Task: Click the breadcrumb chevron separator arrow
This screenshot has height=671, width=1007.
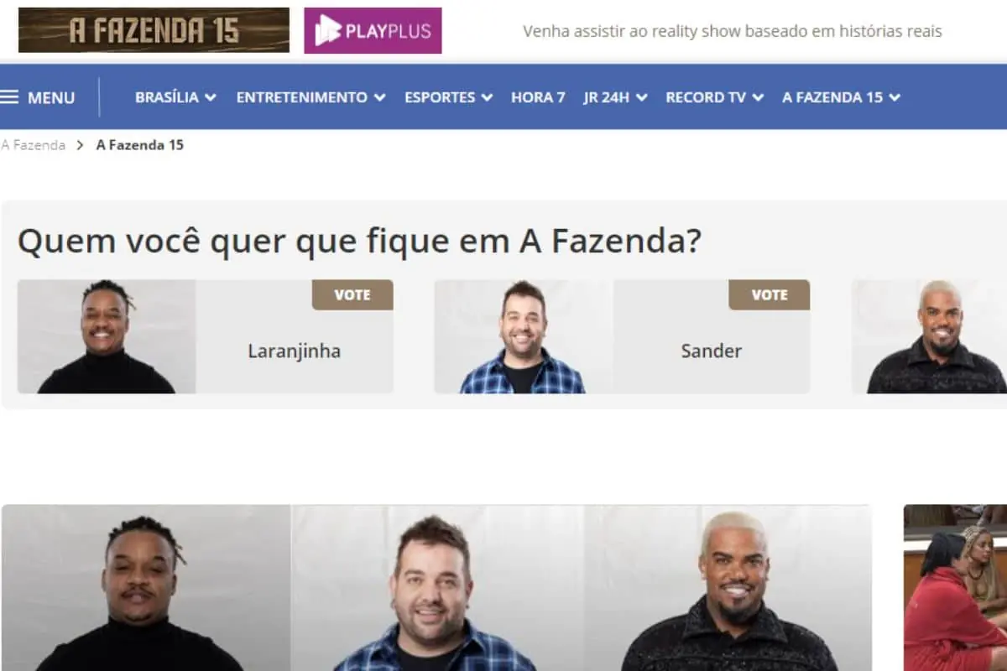Action: [x=81, y=145]
